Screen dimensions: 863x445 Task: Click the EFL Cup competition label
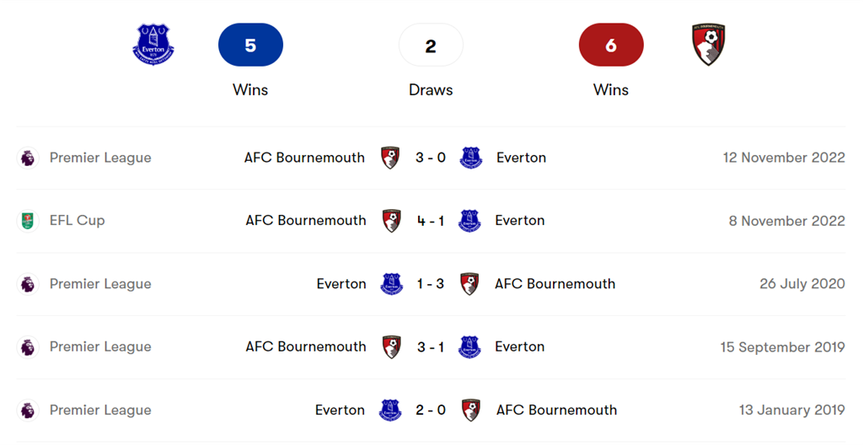pos(77,221)
